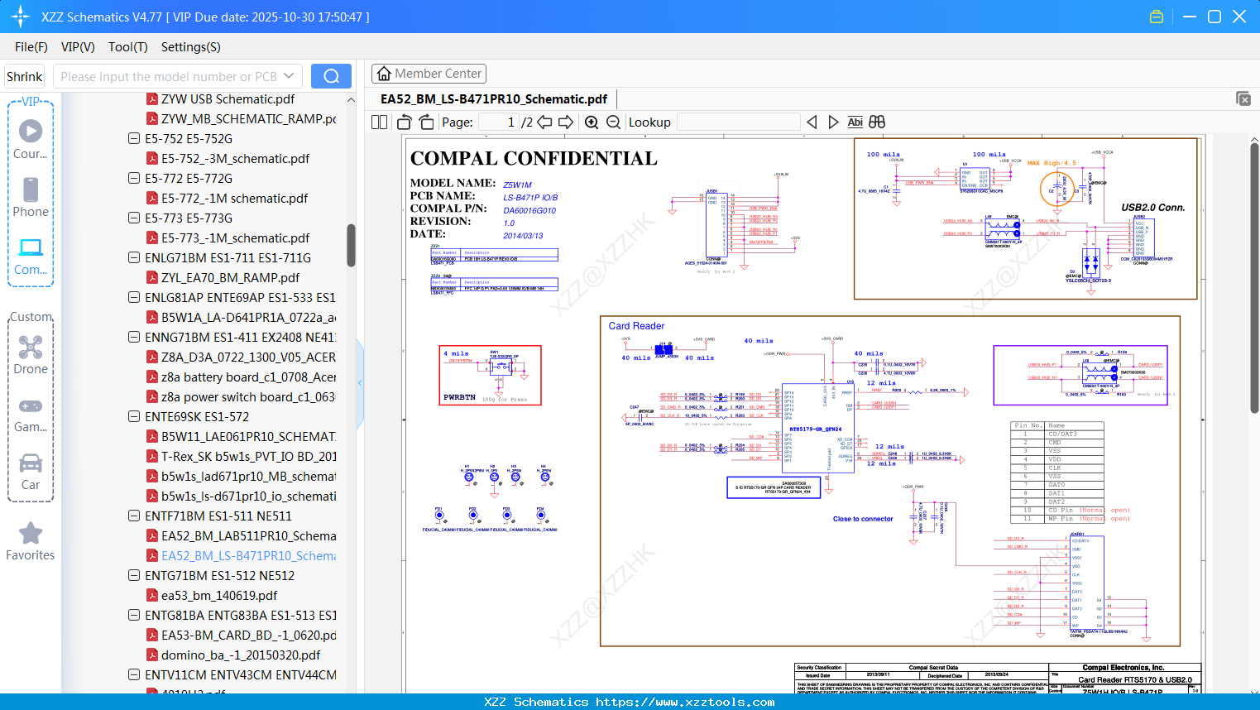The image size is (1260, 710).
Task: Collapse the ENTG81BA ENTG83BA folder
Action: point(134,615)
